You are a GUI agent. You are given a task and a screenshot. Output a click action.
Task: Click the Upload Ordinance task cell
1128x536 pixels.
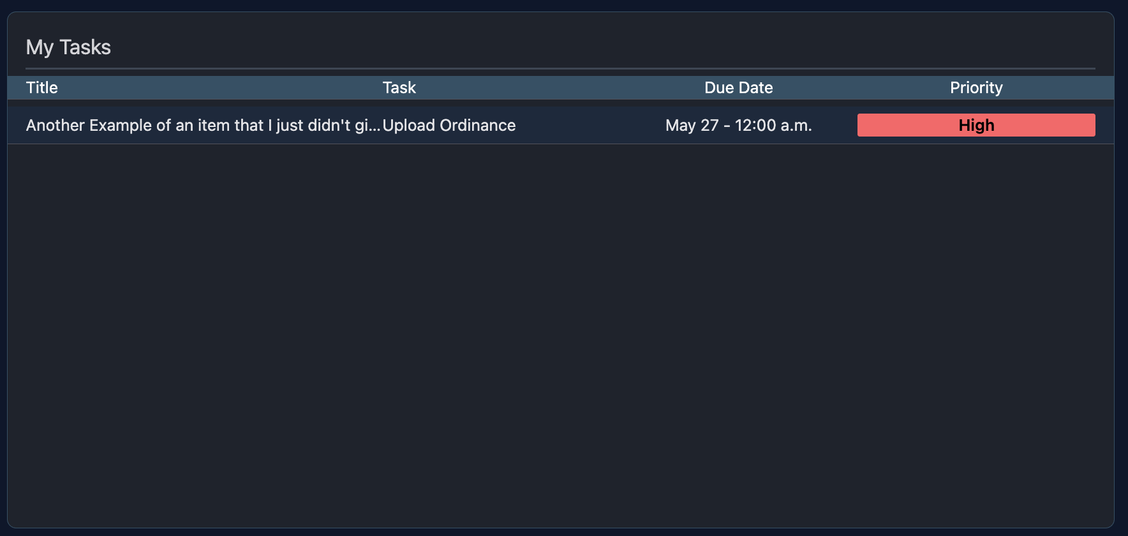pos(449,125)
